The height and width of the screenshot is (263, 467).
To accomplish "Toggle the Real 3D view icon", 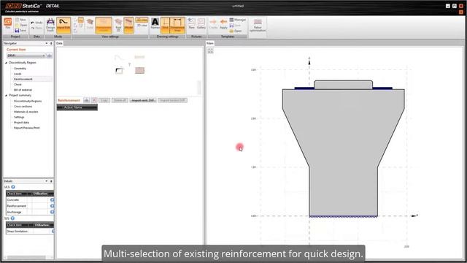I will click(118, 25).
